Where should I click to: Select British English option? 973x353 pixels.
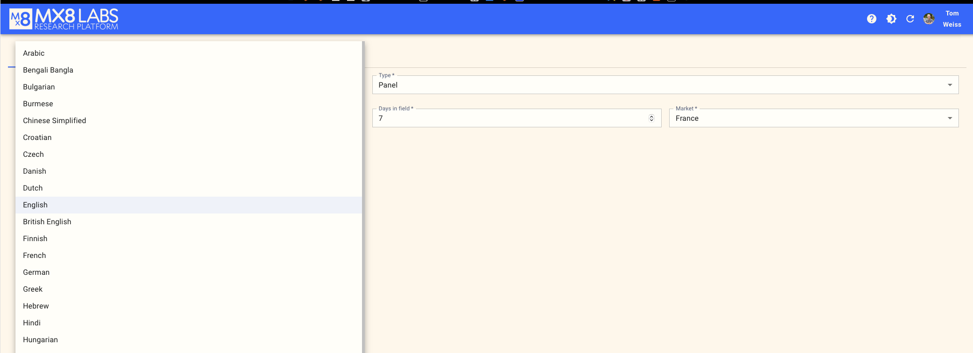[x=47, y=222]
